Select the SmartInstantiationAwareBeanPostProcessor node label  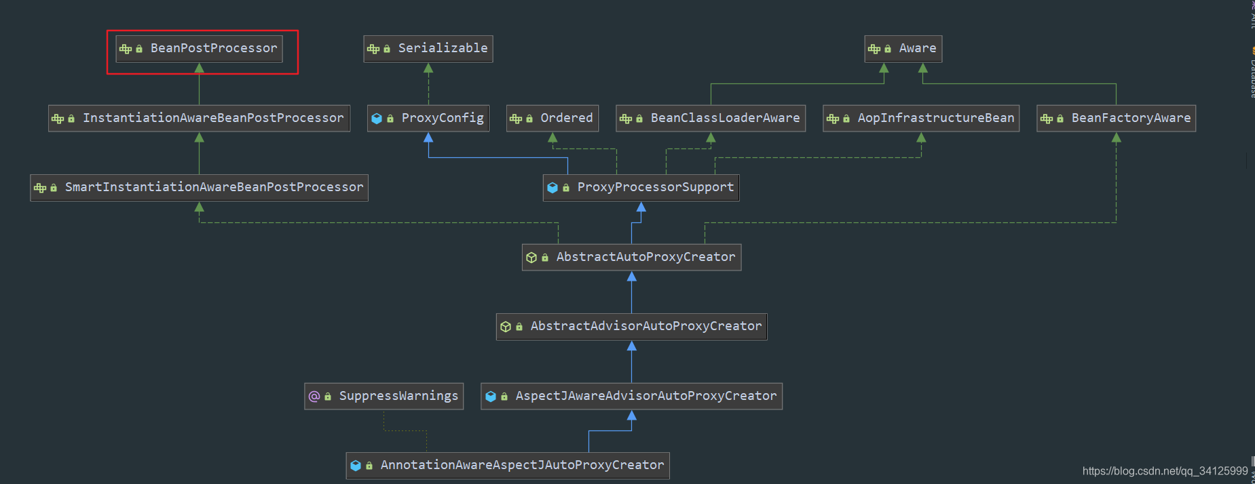(x=214, y=187)
